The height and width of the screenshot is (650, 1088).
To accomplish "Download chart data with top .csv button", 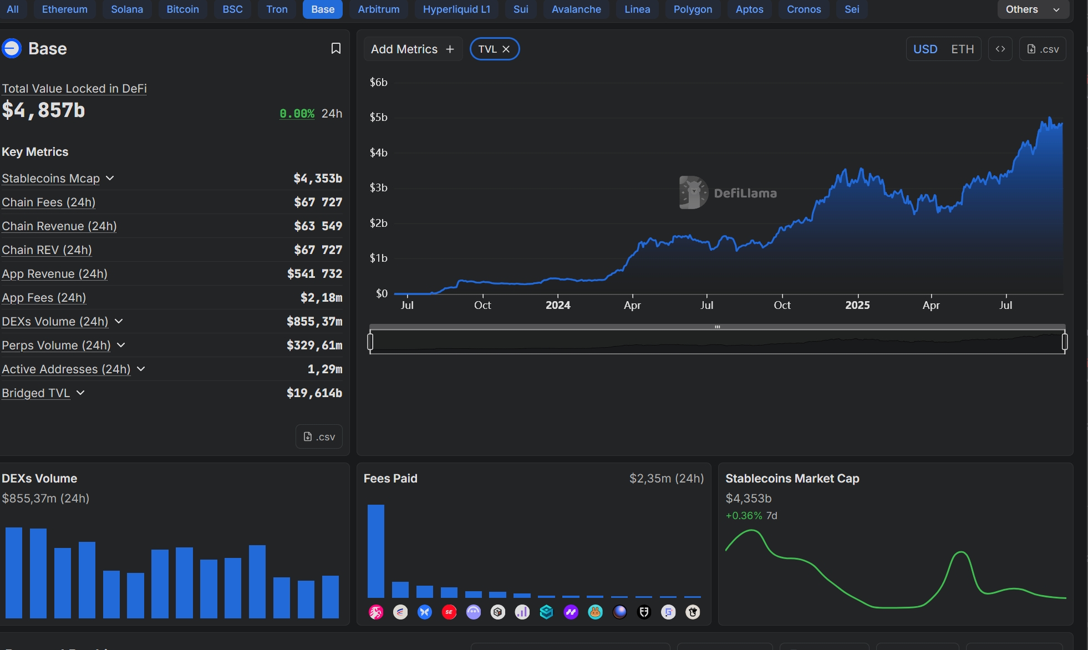I will point(1043,49).
